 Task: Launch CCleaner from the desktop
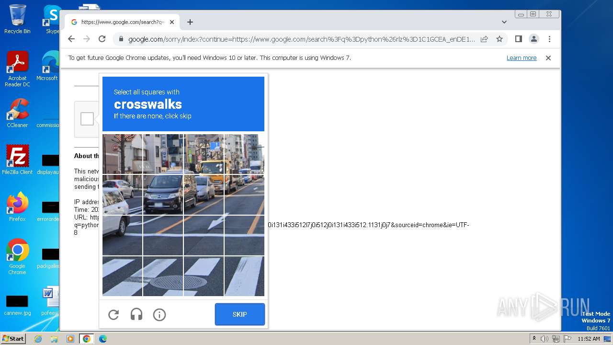(x=17, y=113)
